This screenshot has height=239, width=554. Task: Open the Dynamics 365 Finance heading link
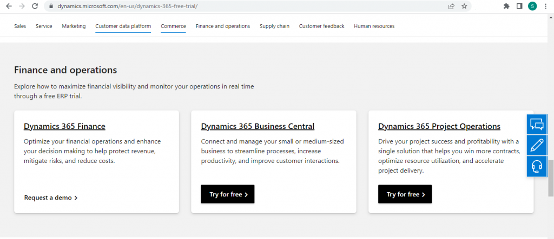tap(64, 126)
